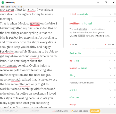Dismiss the 'Possibly confused word' alert
The height and width of the screenshot is (114, 116).
115,83
